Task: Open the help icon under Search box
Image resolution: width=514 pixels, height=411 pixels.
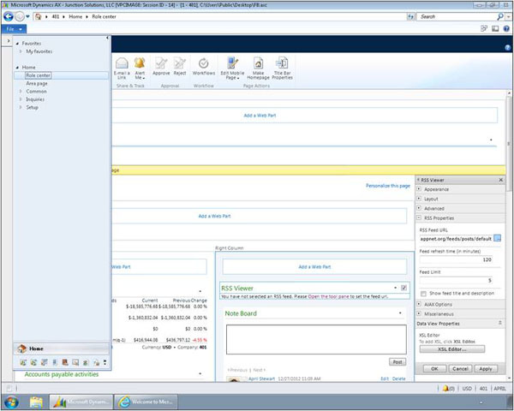Action: click(506, 29)
